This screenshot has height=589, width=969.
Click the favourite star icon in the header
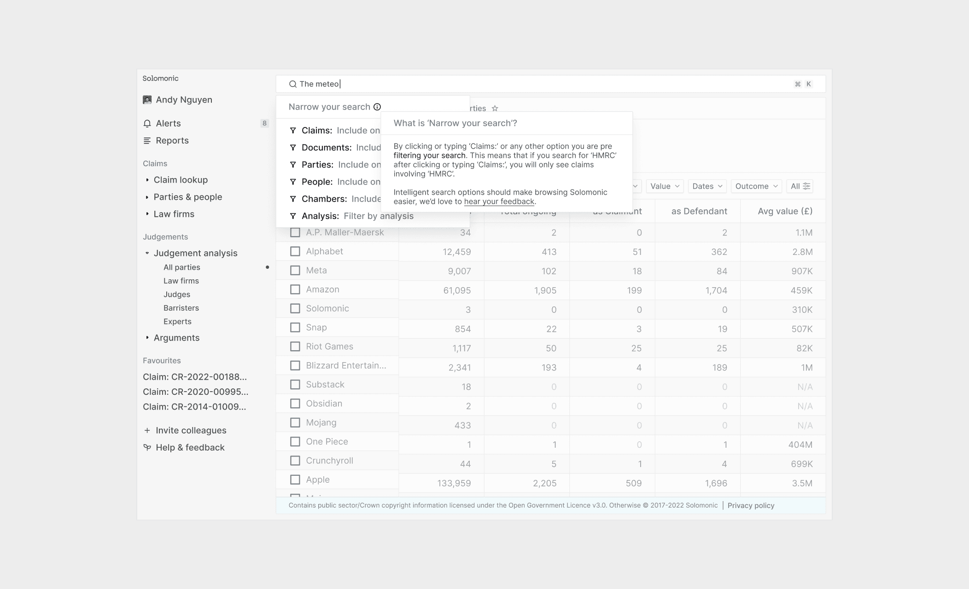pyautogui.click(x=495, y=109)
